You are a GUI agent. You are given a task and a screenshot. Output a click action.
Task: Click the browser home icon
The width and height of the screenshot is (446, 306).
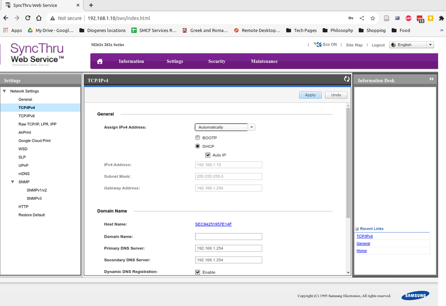[39, 18]
